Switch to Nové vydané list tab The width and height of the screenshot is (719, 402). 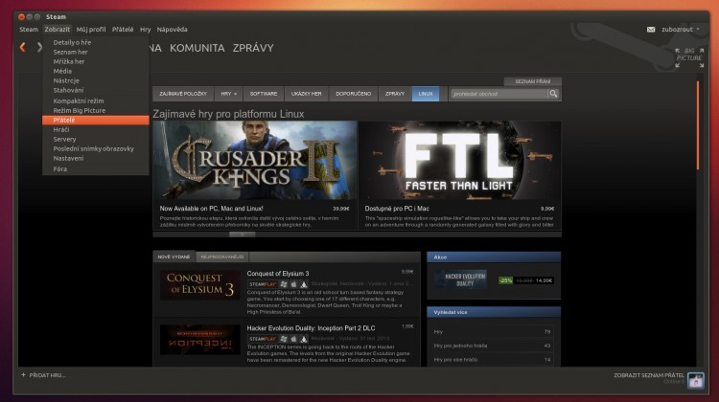[x=174, y=257]
